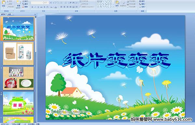Open the font size dropdown arrow

point(48,3)
